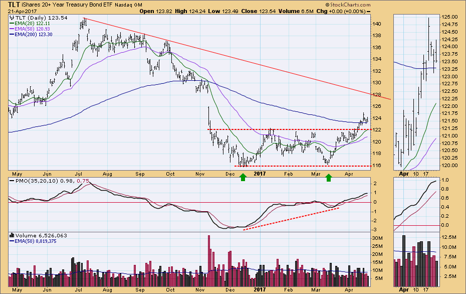This screenshot has width=466, height=294.
Task: Click the 17 date label under the zoomed volume panel
Action: (x=425, y=289)
